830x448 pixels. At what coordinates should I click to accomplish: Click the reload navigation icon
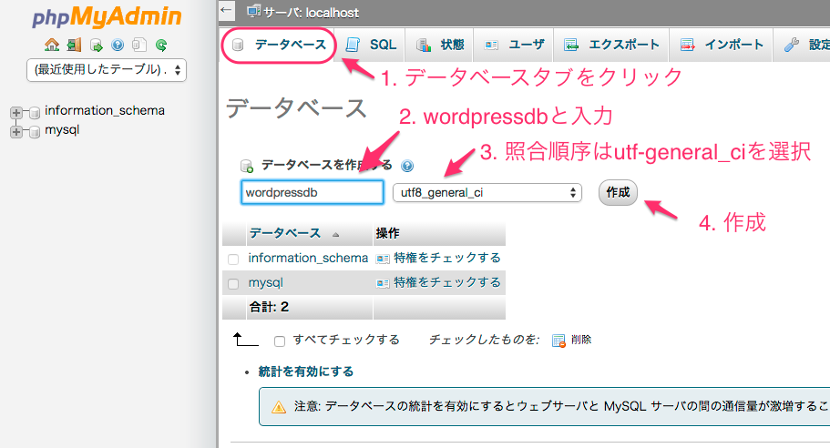pos(161,45)
